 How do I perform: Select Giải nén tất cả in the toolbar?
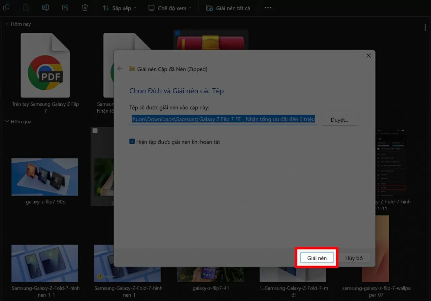click(228, 8)
